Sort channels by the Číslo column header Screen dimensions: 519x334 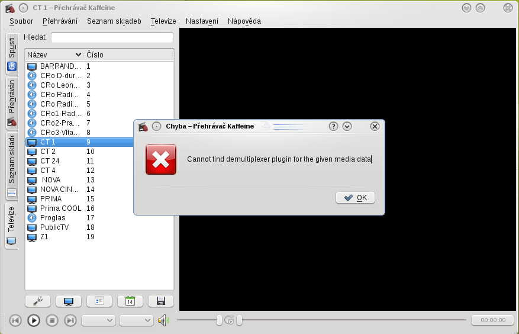coord(128,54)
